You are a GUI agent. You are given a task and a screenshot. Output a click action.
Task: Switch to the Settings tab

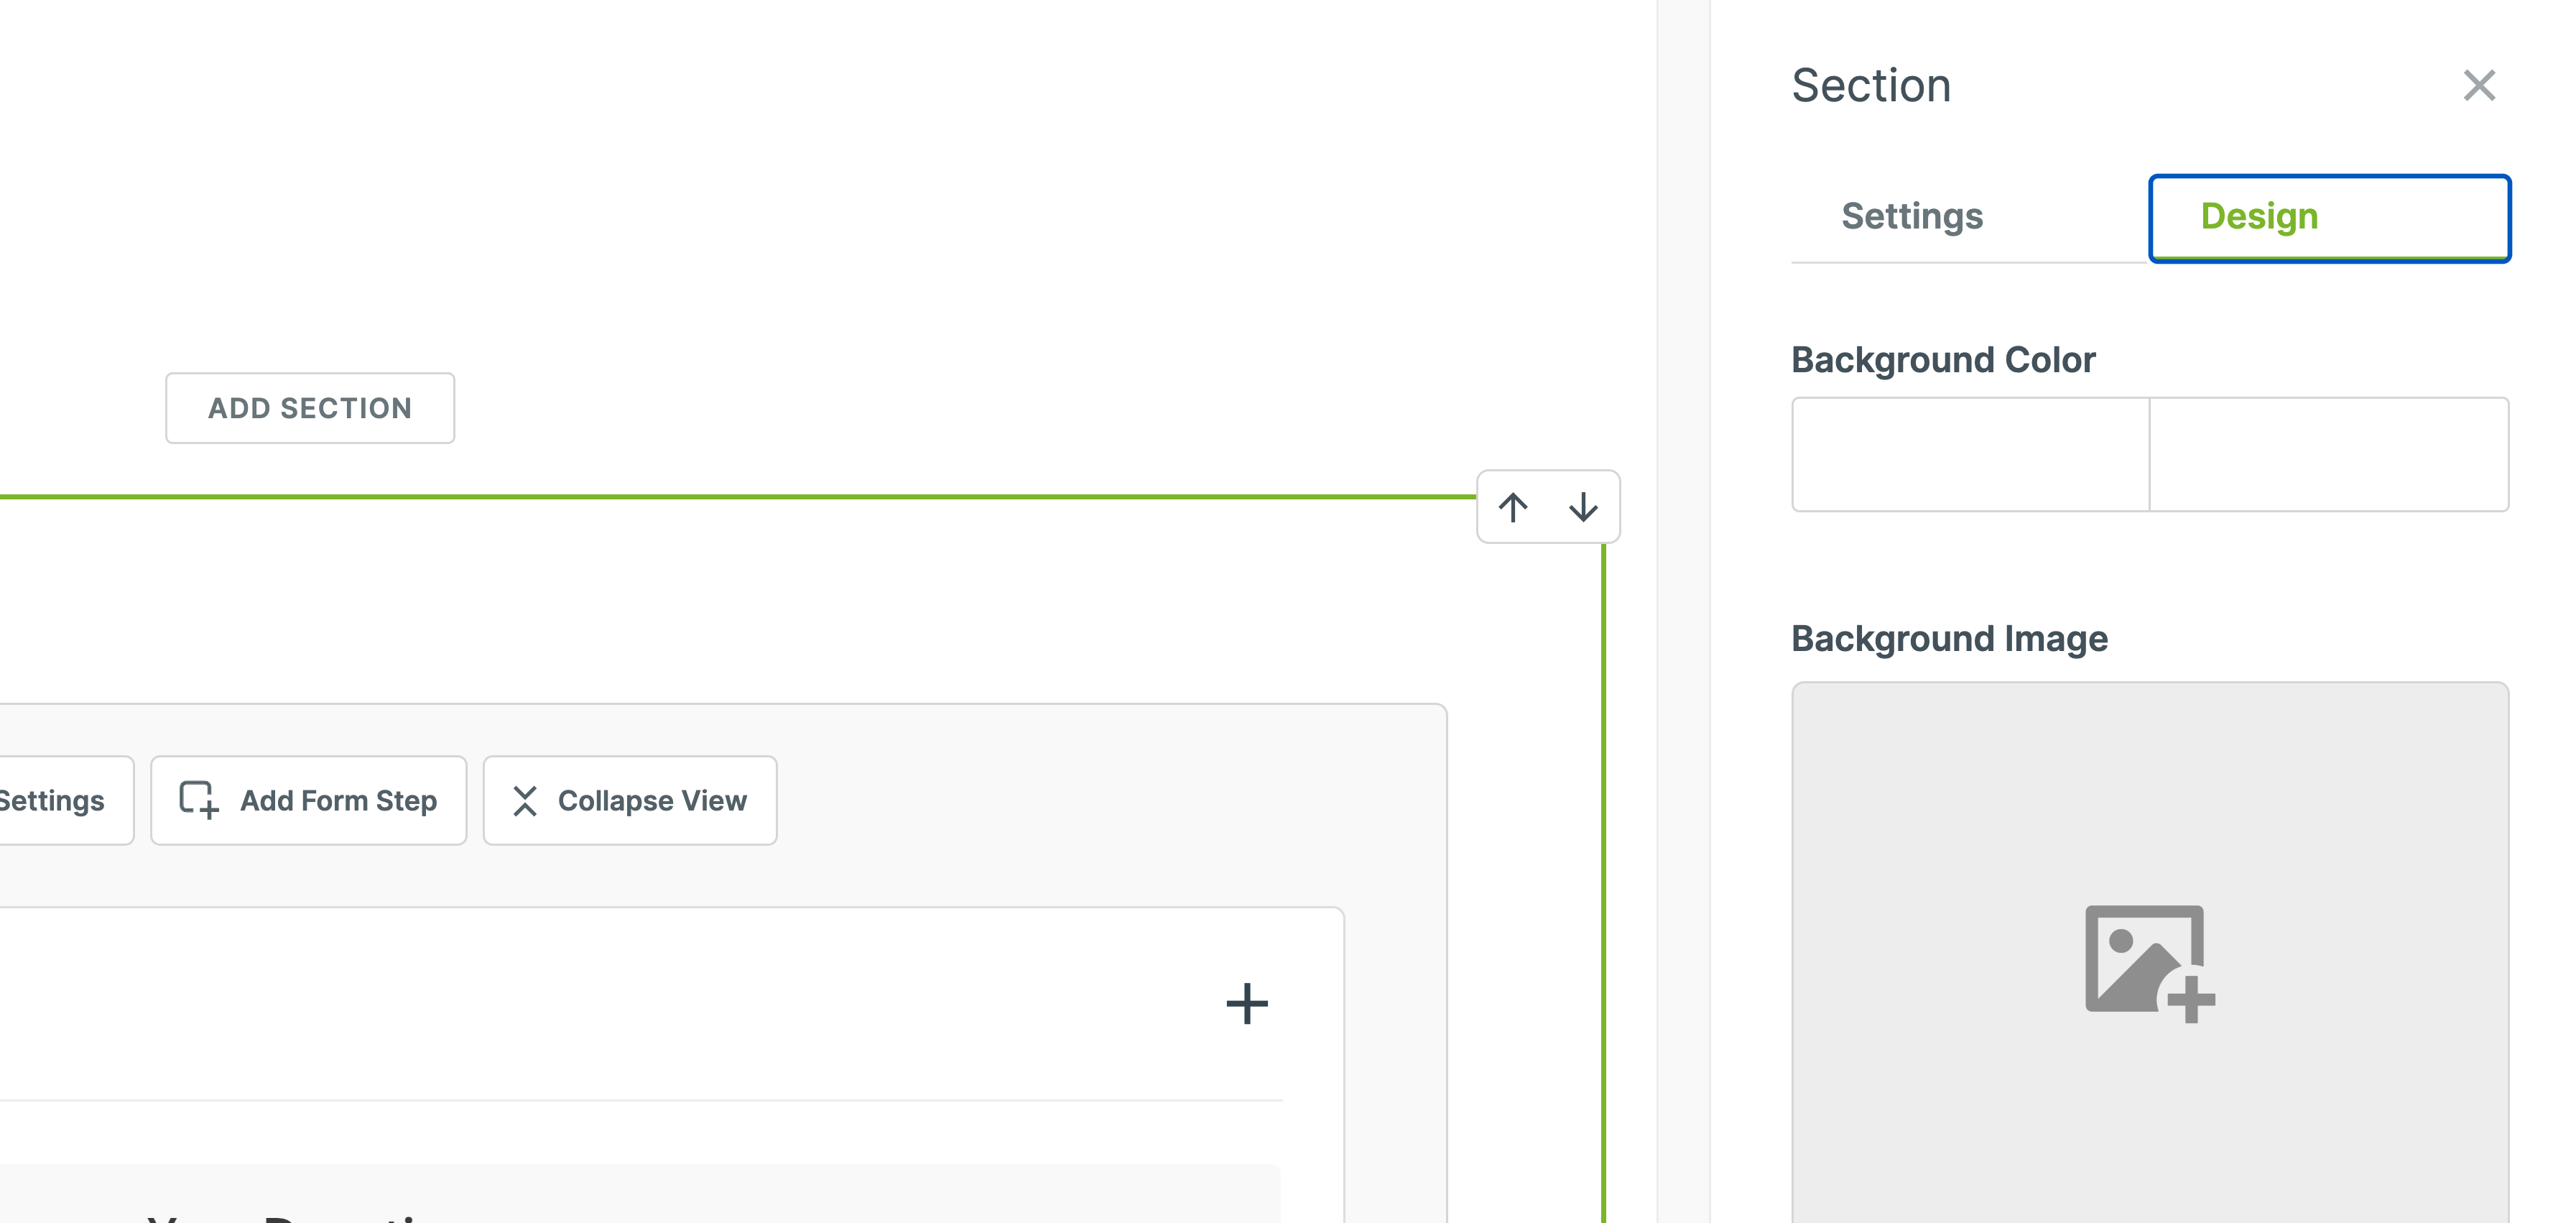(x=1911, y=217)
